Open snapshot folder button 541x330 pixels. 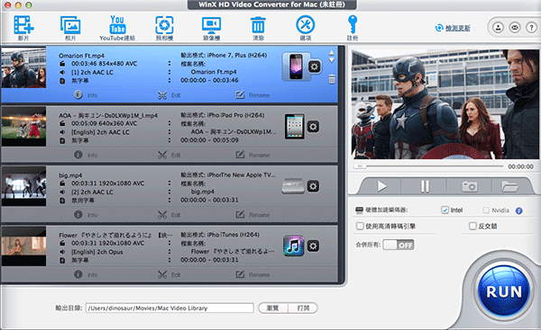coord(509,186)
